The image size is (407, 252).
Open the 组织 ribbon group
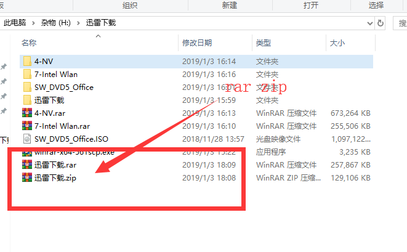130,5
